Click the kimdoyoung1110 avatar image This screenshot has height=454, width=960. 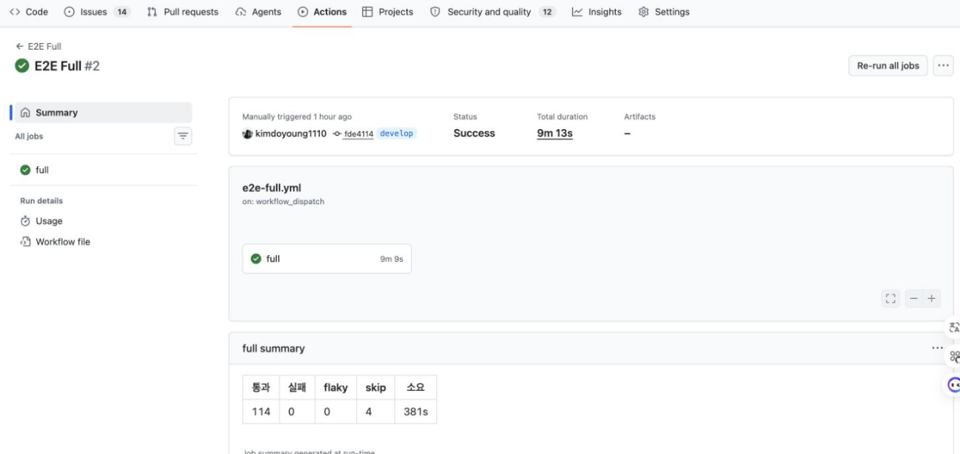click(x=248, y=134)
